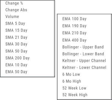This screenshot has height=100, width=112.
Task: Choose SMA 200 Day
Action: pyautogui.click(x=17, y=58)
